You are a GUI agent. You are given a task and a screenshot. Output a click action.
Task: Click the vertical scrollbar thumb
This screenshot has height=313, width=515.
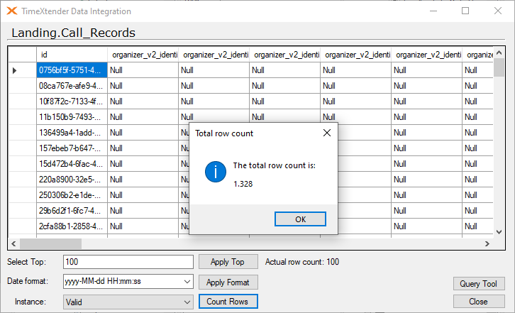coord(499,67)
